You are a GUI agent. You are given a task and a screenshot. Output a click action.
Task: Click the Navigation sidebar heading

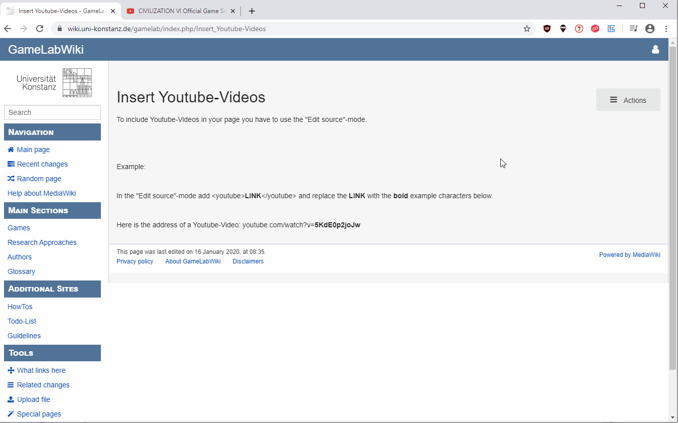coord(52,132)
